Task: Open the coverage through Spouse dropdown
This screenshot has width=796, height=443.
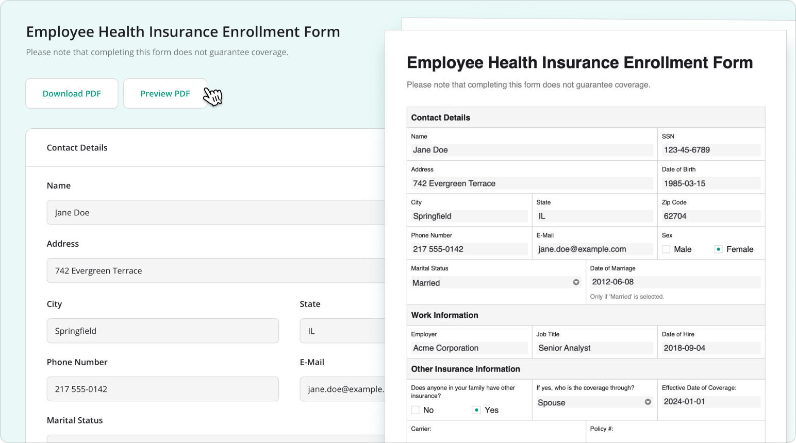Action: pyautogui.click(x=594, y=402)
